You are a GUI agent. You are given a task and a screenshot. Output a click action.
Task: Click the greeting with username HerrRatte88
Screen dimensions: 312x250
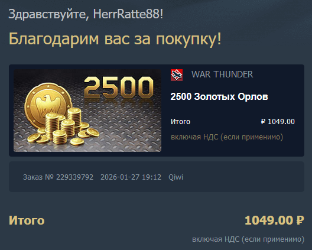pos(86,14)
